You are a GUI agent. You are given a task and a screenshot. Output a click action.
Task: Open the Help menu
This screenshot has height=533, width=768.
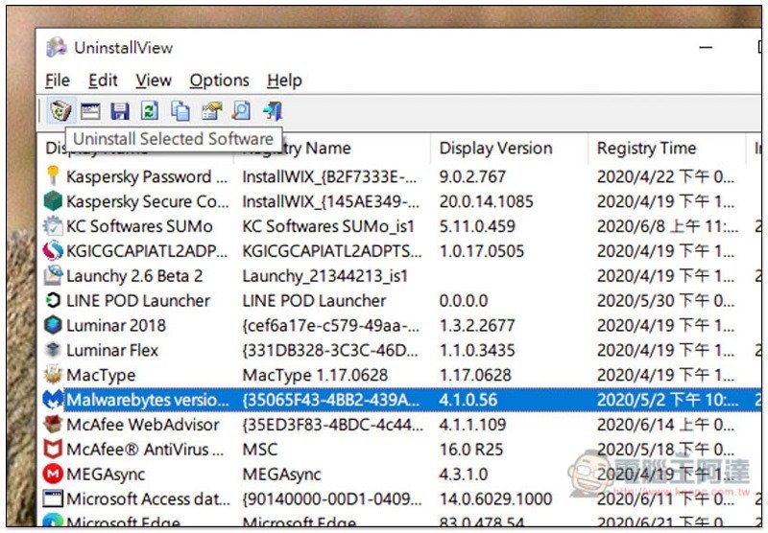pos(284,81)
